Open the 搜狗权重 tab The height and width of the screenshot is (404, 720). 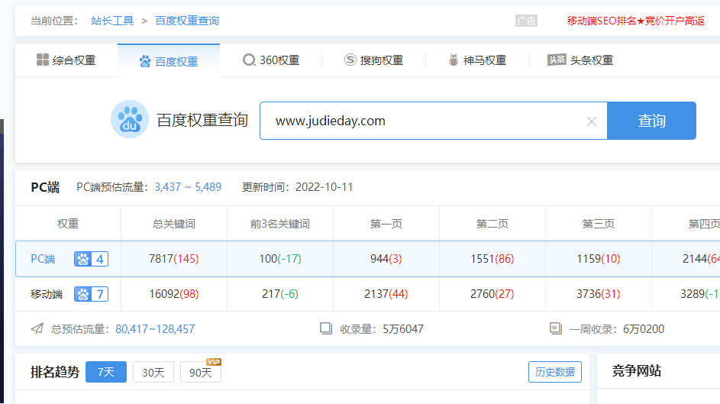[x=374, y=60]
